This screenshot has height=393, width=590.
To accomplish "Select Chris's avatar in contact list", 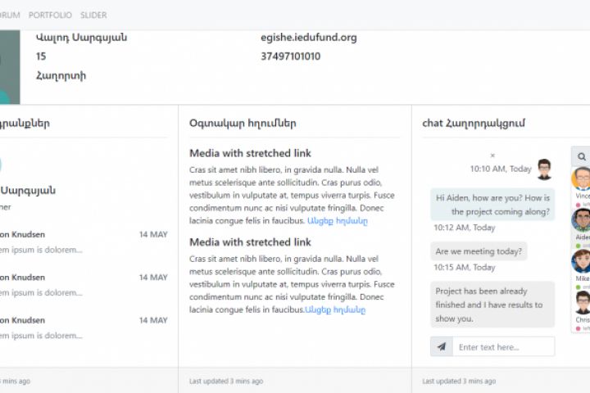I will pos(582,302).
